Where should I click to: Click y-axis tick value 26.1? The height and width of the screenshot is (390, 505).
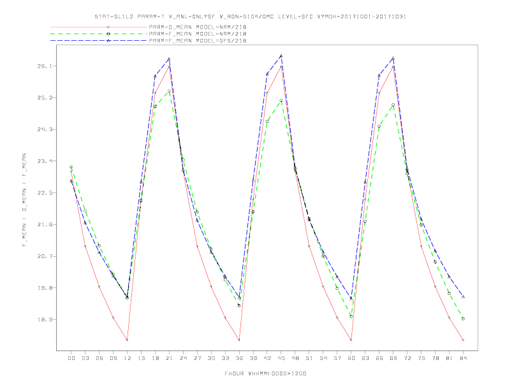pyautogui.click(x=44, y=66)
